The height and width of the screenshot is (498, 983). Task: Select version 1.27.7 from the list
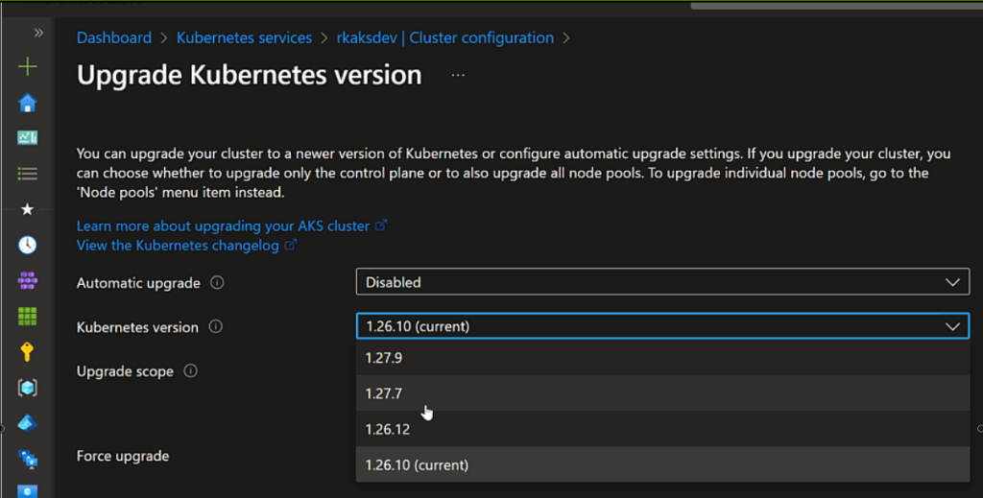point(662,393)
